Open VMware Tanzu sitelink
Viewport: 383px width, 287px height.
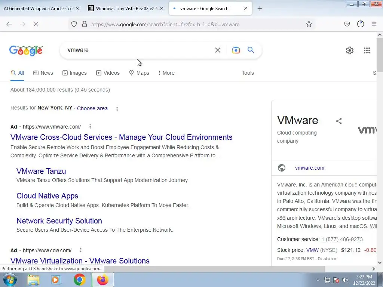pos(41,171)
